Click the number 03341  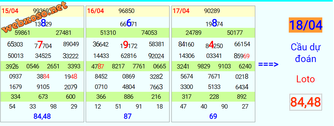[214, 56]
